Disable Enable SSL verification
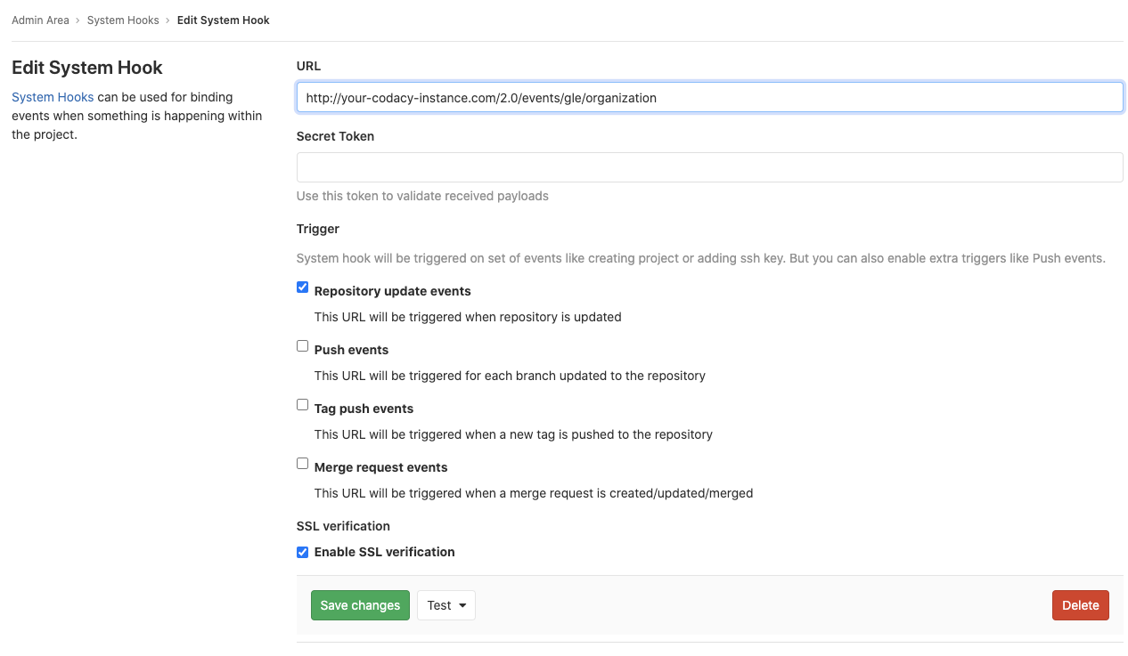1128x656 pixels. click(302, 552)
